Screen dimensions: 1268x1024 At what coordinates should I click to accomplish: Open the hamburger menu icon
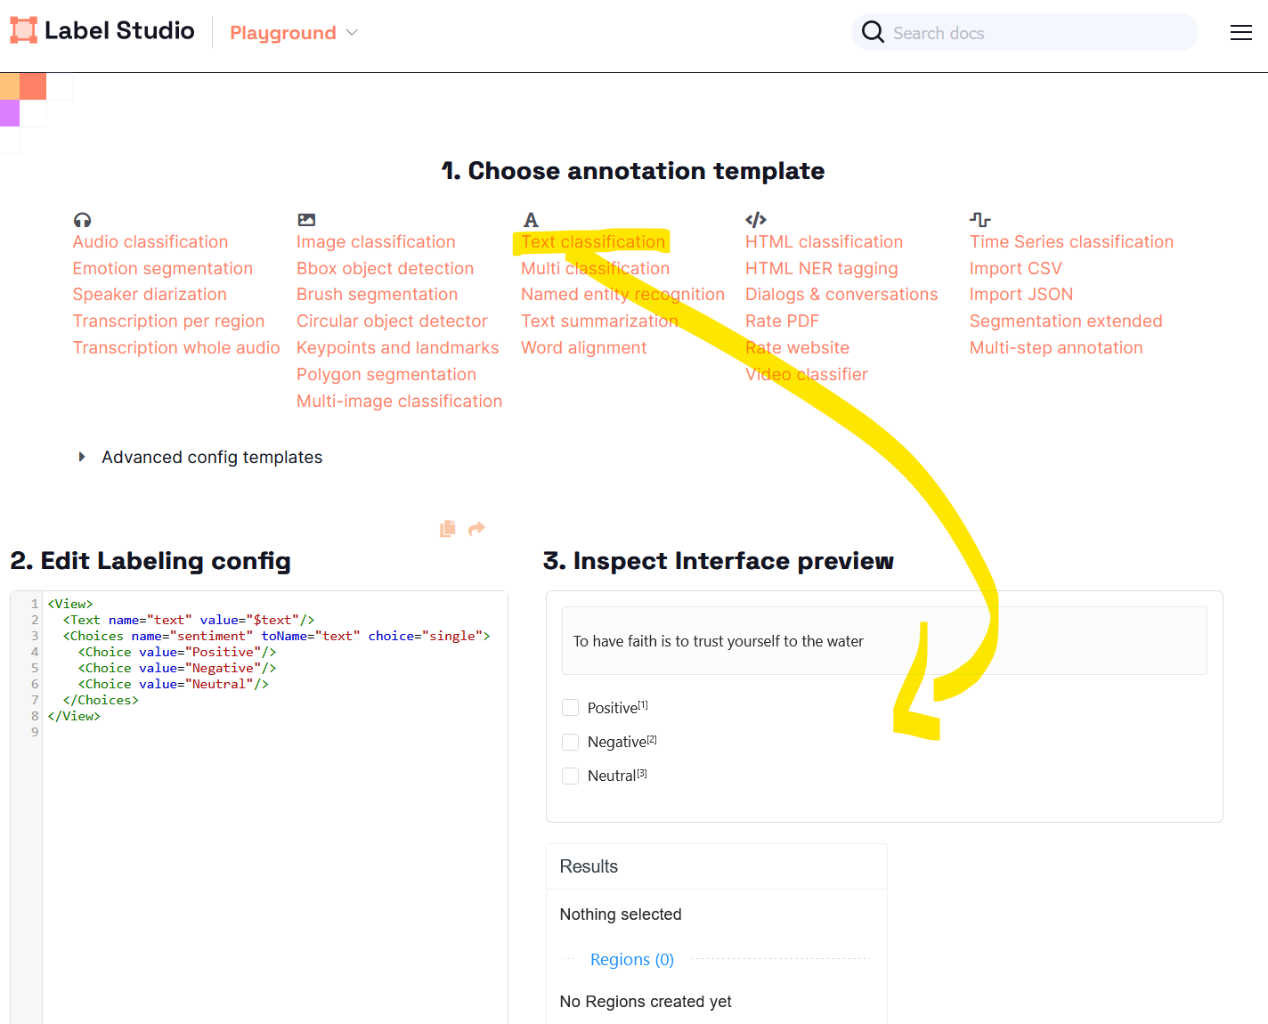(1240, 33)
